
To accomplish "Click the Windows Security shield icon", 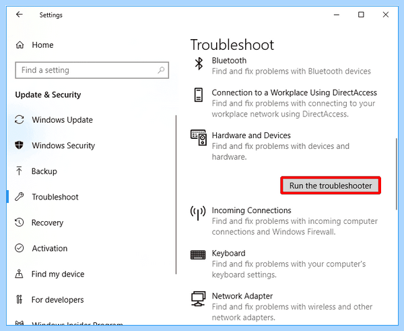I will click(20, 145).
